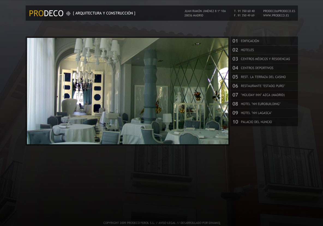The width and height of the screenshot is (323, 226).
Task: Click the PRODECO@PRODECO.ES email link
Action: (x=279, y=11)
